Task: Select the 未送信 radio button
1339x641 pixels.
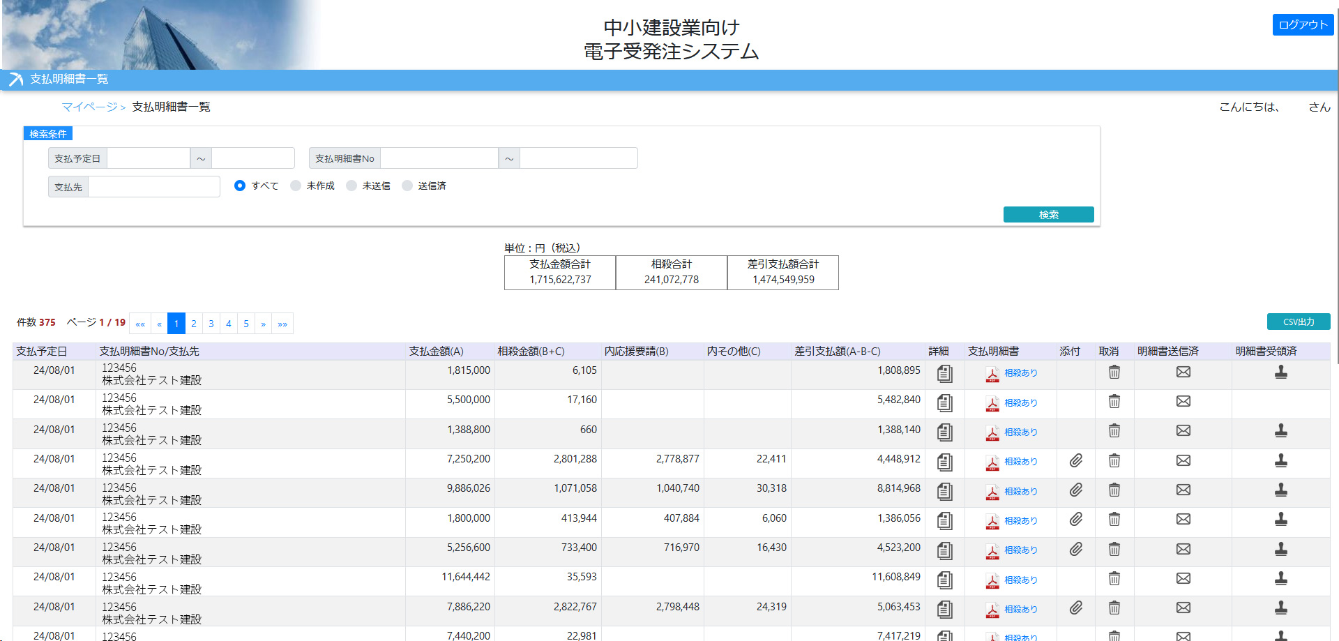Action: coord(351,186)
